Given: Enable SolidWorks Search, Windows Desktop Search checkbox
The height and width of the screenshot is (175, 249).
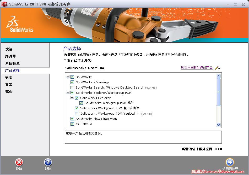Looking at the screenshot, I should coord(72,87).
